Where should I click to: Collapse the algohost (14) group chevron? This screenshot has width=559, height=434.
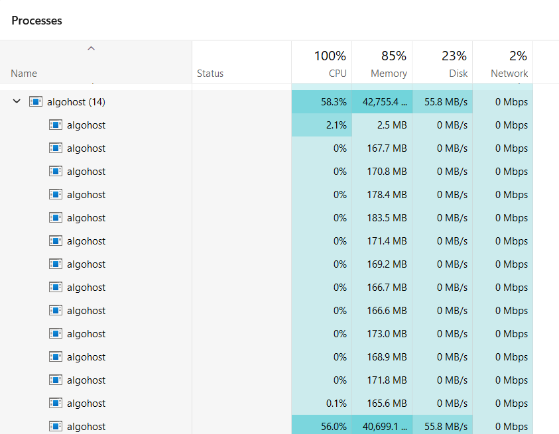[17, 102]
